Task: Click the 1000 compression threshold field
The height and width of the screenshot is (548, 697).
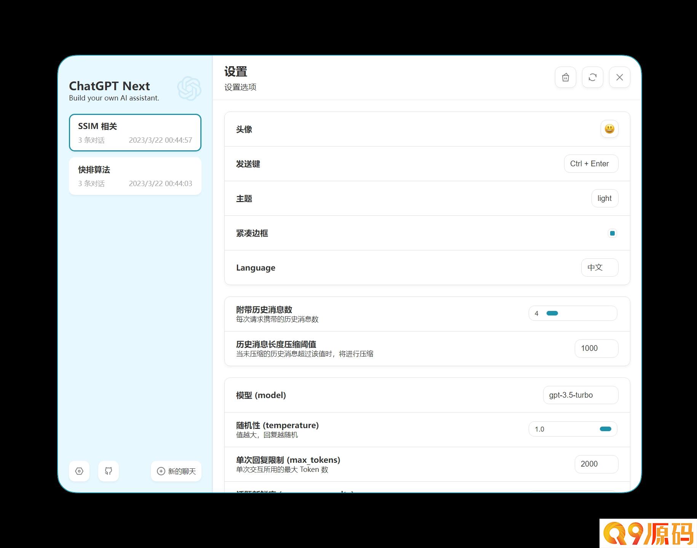Action: click(x=596, y=348)
